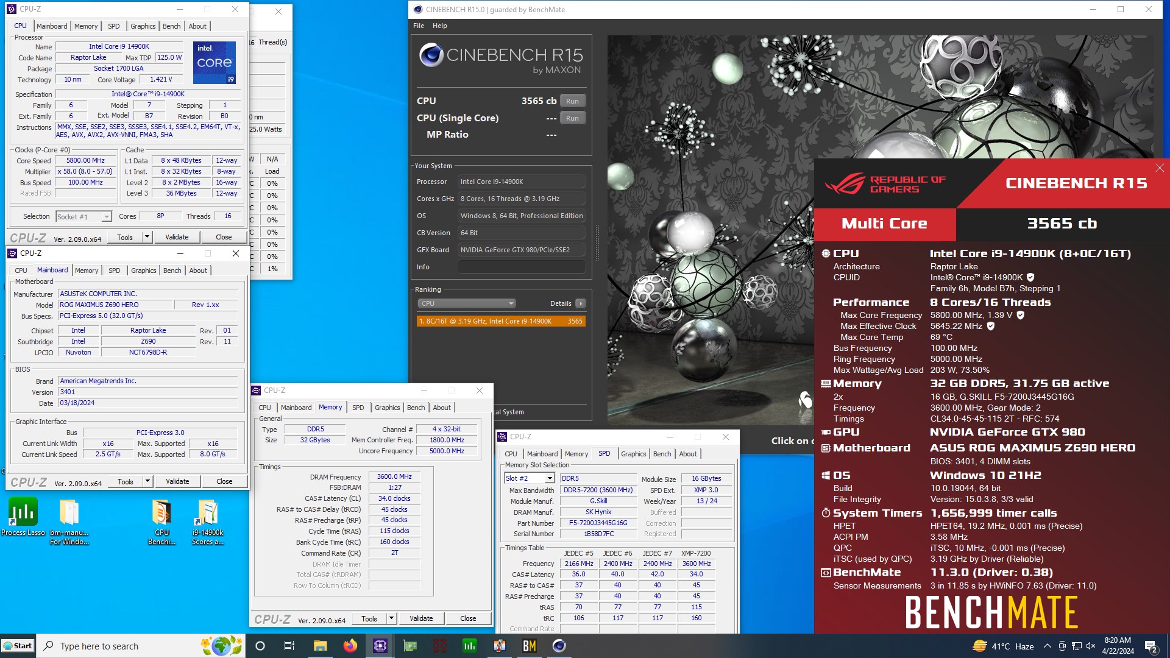Click the DRAM Frequency 3600.0 MHz value
This screenshot has height=658, width=1170.
pos(394,476)
